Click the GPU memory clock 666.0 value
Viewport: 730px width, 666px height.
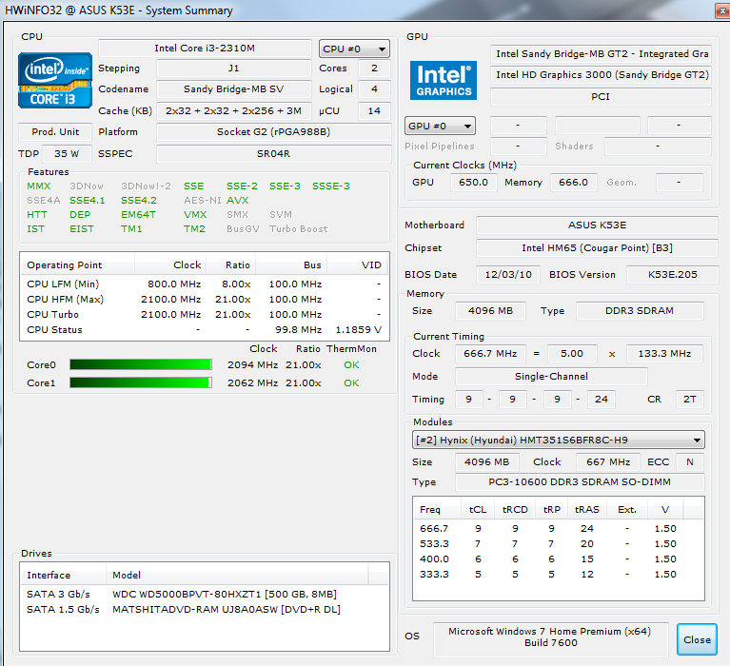point(574,183)
